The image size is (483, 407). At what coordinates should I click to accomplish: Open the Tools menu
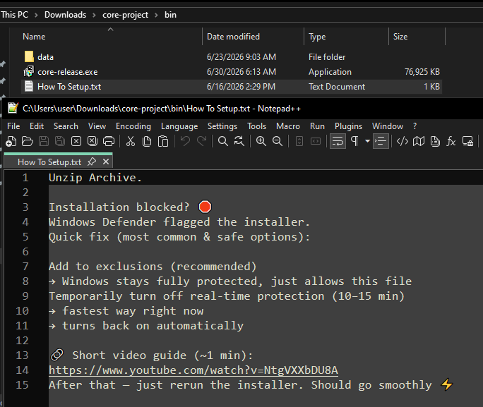point(256,126)
